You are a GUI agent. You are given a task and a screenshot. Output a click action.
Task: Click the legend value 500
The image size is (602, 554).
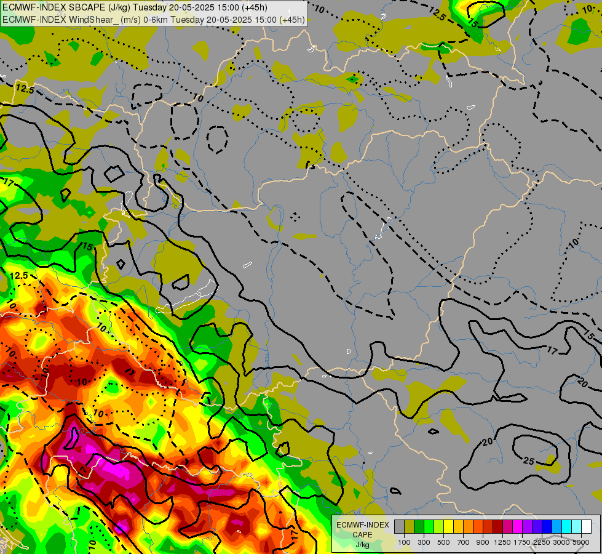pyautogui.click(x=443, y=542)
